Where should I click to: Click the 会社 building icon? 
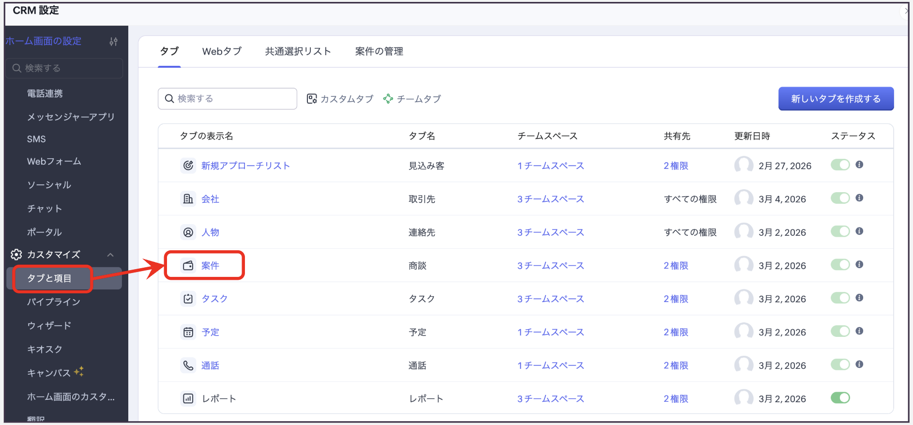pos(188,199)
